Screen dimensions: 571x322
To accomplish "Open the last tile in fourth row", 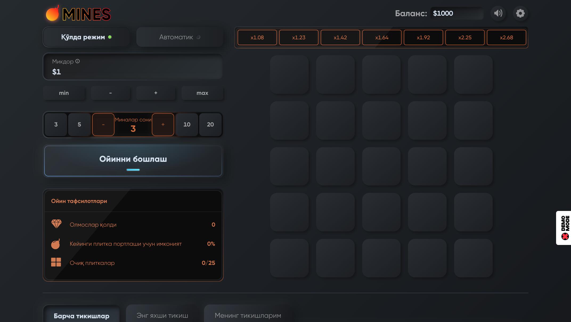I will tap(473, 212).
